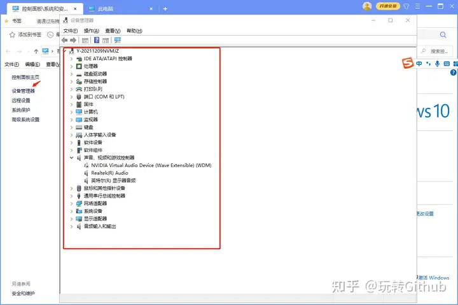The image size is (458, 305).
Task: Click the Forward arrow in Device Manager toolbar
Action: point(73,40)
